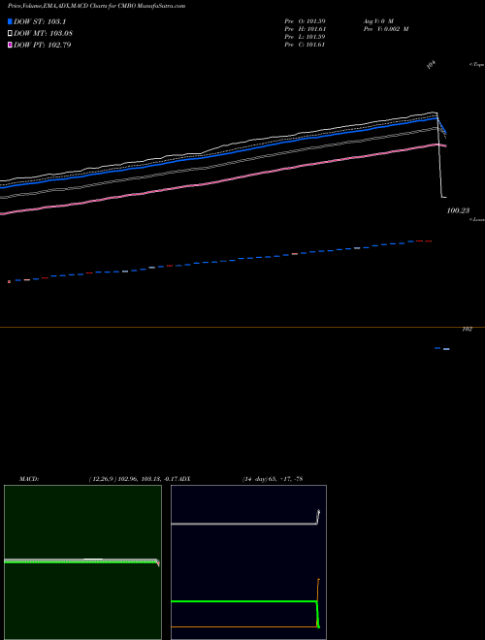Click the 'Pre L: 101.59' value
This screenshot has width=485, height=640.
point(305,37)
